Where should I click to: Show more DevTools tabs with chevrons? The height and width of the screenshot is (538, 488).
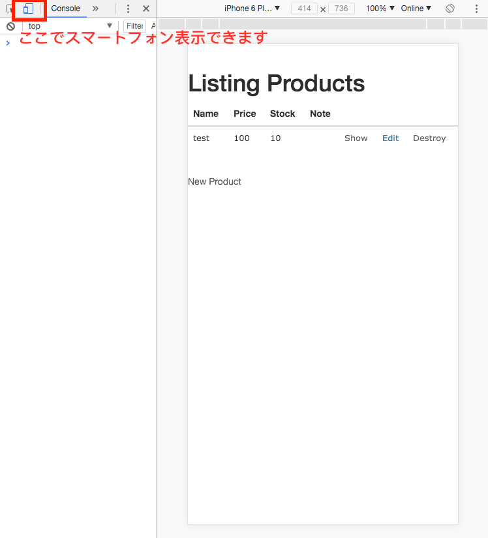coord(95,8)
